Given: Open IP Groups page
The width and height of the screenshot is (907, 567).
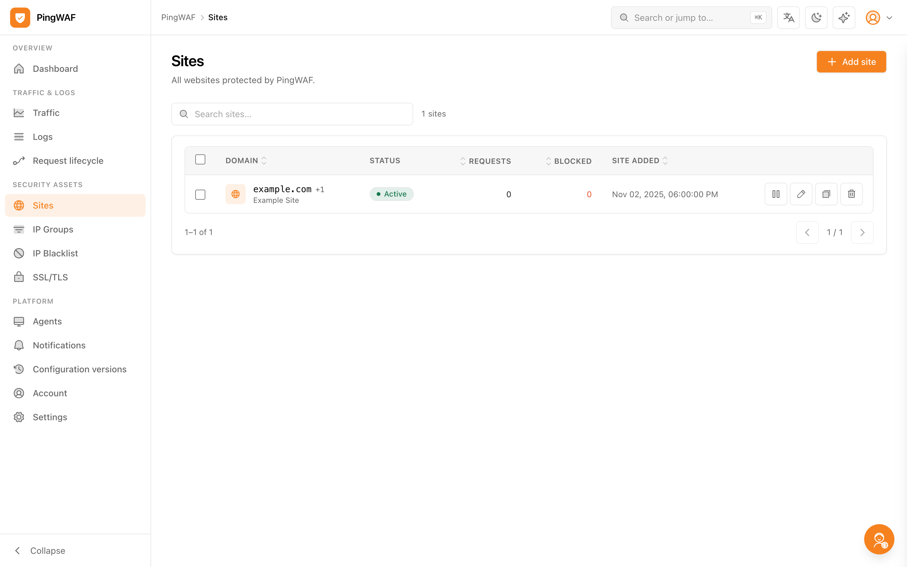Looking at the screenshot, I should pos(75,229).
